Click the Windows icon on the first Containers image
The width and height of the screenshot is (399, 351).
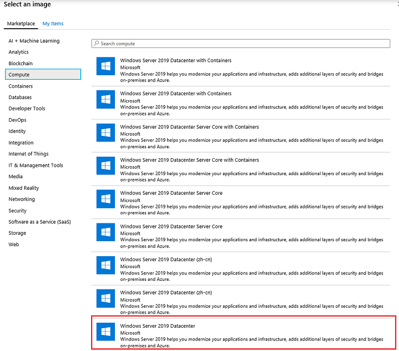(105, 66)
